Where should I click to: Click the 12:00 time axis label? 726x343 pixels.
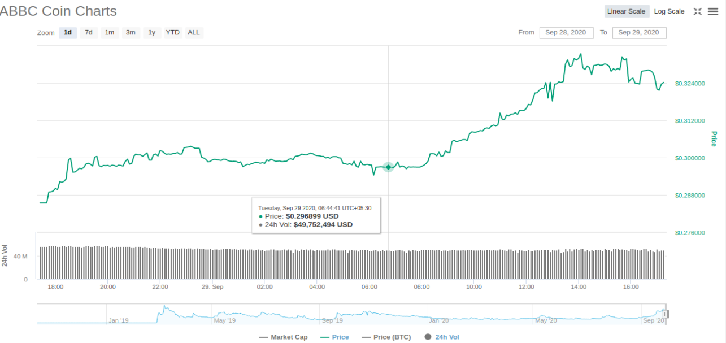point(526,287)
